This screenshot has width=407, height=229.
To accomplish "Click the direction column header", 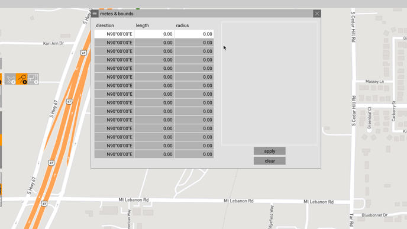I will click(105, 25).
